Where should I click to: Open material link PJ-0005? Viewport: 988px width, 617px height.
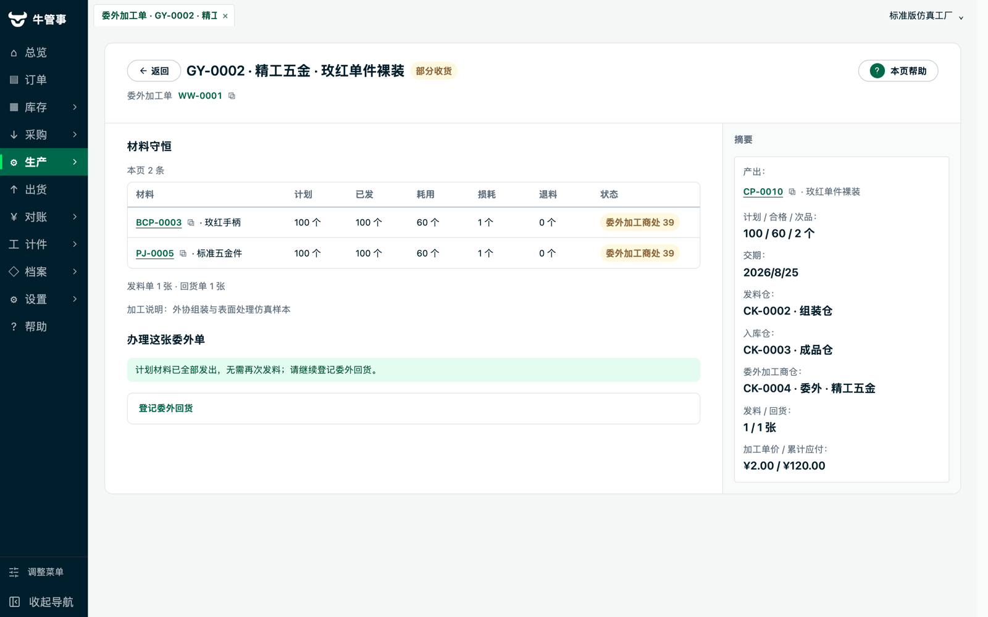pyautogui.click(x=155, y=253)
